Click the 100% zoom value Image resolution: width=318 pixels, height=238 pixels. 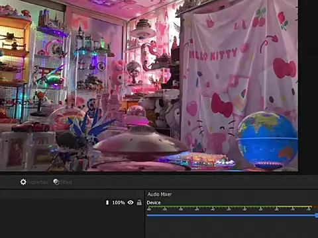tap(119, 202)
